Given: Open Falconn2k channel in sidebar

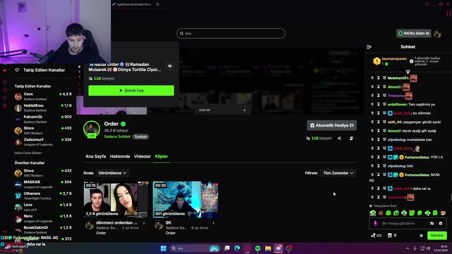Looking at the screenshot, I should 43,119.
